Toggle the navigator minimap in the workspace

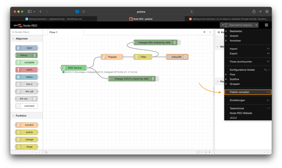tap(198, 152)
